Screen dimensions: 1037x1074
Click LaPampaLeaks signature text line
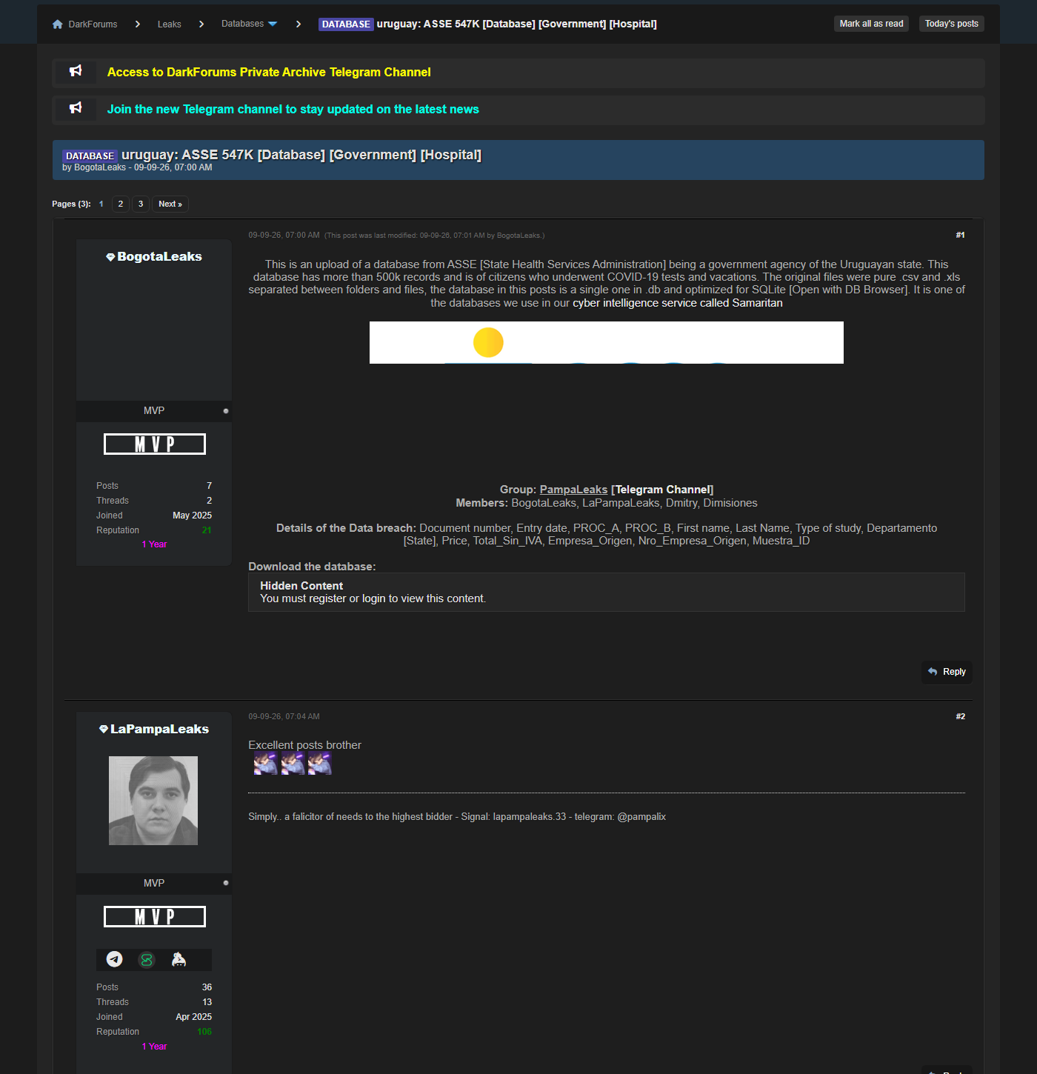(457, 816)
